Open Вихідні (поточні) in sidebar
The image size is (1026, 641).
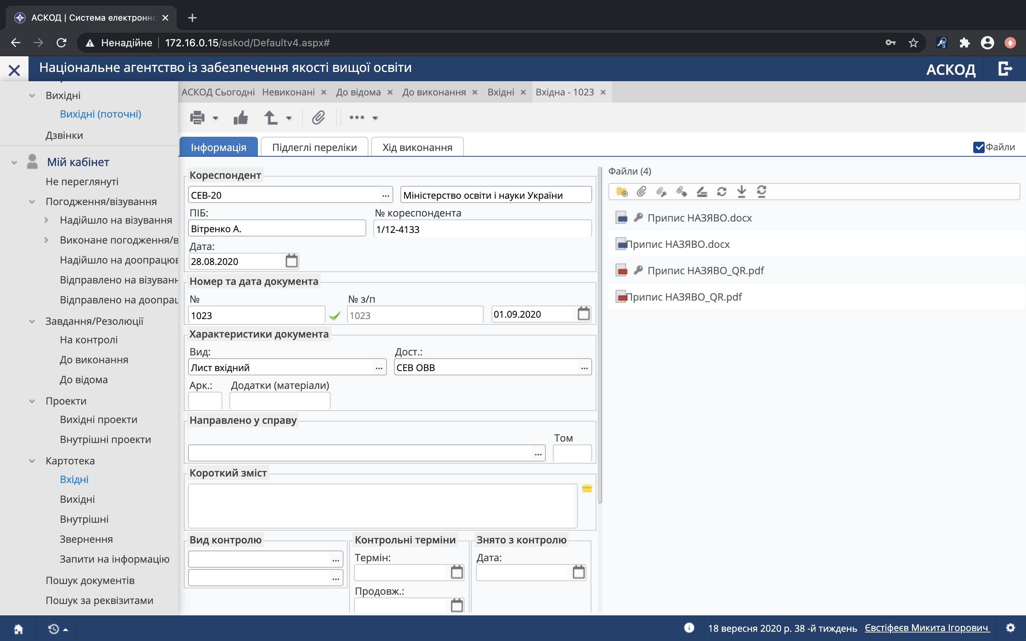click(100, 114)
